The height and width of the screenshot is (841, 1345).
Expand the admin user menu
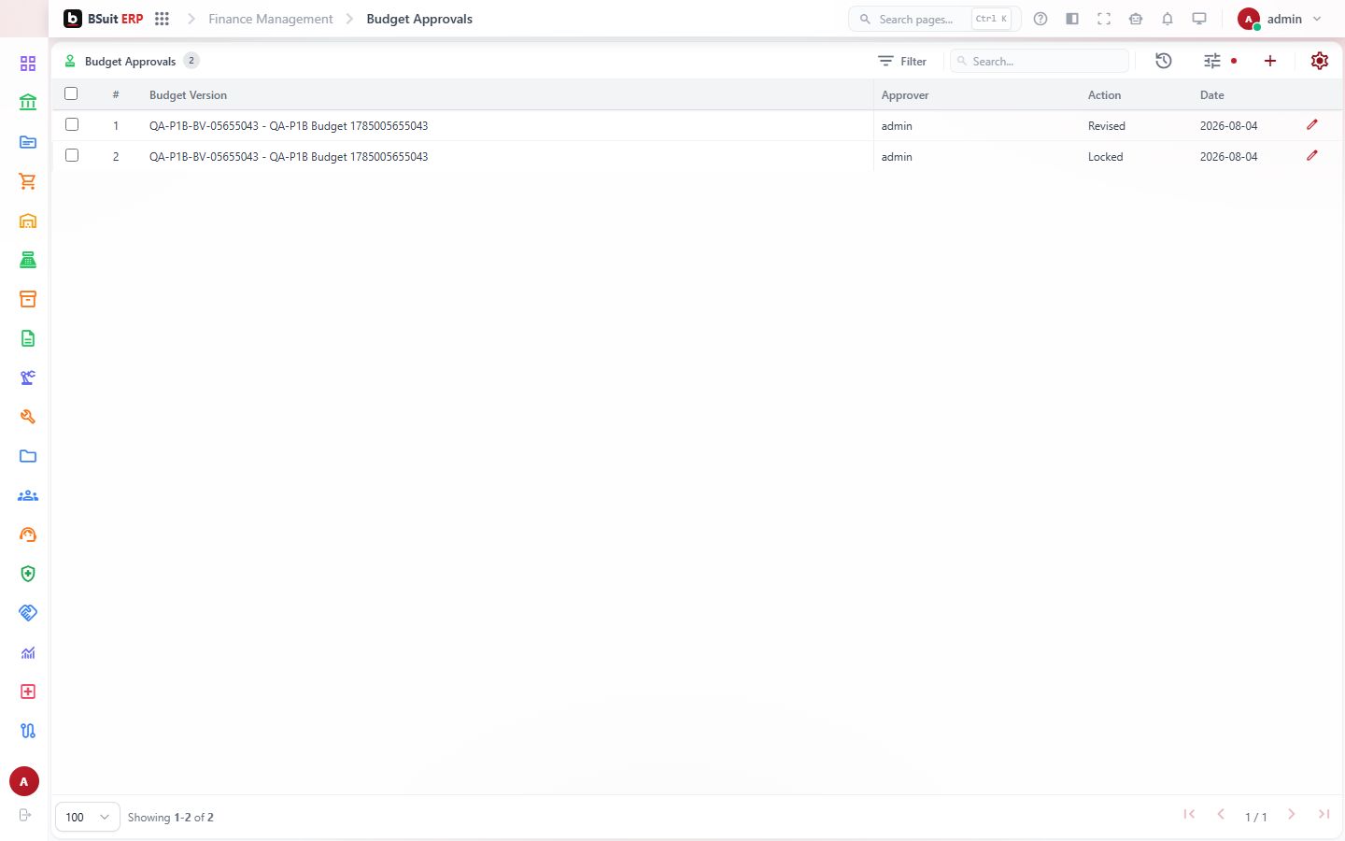click(1280, 19)
